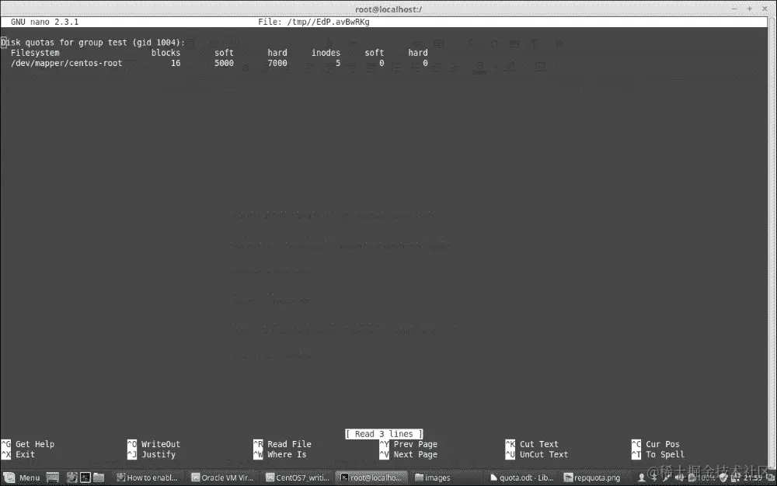Click the ^Y Prev Page shortcut label
Screen dimensions: 777x486
click(409, 444)
